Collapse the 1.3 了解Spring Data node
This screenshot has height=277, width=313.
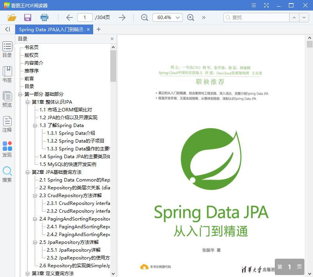click(x=35, y=125)
